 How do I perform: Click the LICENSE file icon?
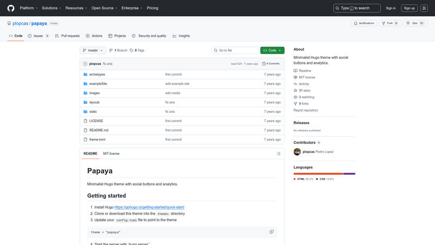pos(85,121)
